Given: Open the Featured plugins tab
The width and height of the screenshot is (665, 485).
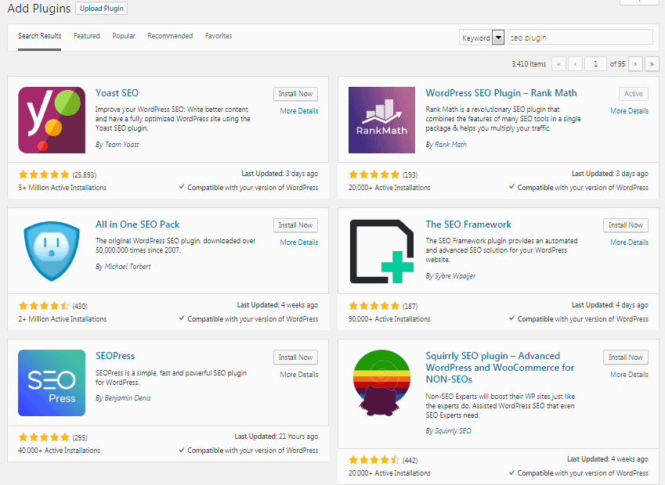Looking at the screenshot, I should click(x=86, y=36).
